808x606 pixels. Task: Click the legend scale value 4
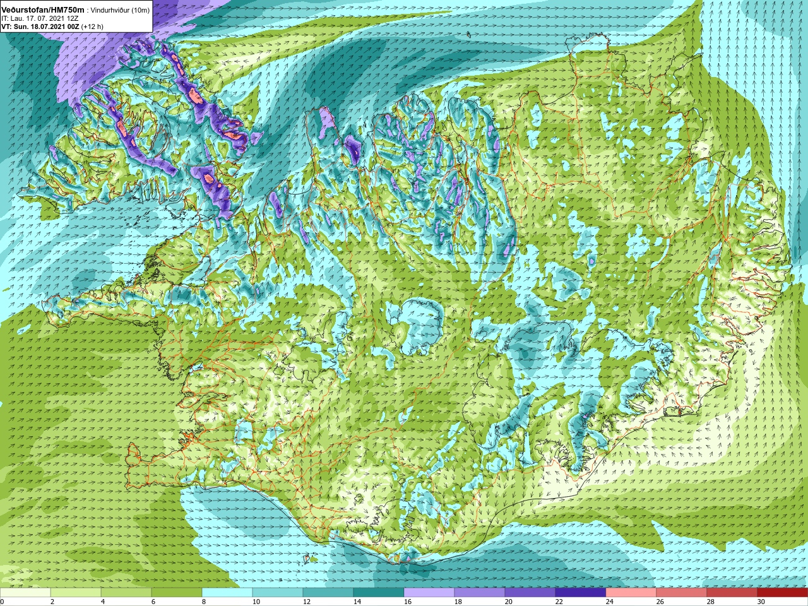[103, 602]
